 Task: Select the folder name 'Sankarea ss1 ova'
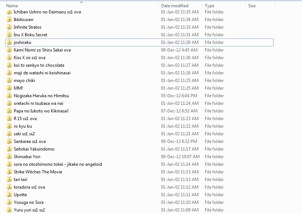pos(30,141)
